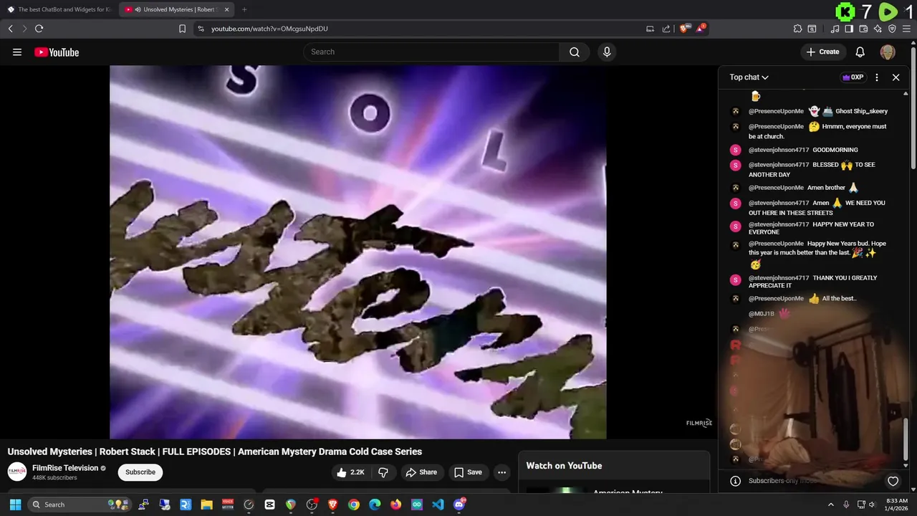Image resolution: width=917 pixels, height=516 pixels.
Task: Expand the Top chat dropdown
Action: click(x=749, y=77)
